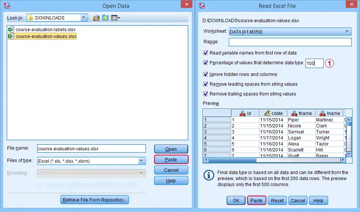Viewport: 360px width, 212px height.
Task: Close the Read Excel File dialog
Action: coord(351,5)
